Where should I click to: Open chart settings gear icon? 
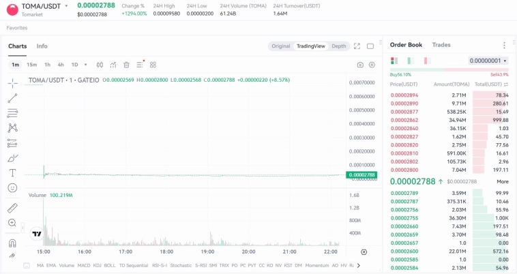(x=372, y=65)
